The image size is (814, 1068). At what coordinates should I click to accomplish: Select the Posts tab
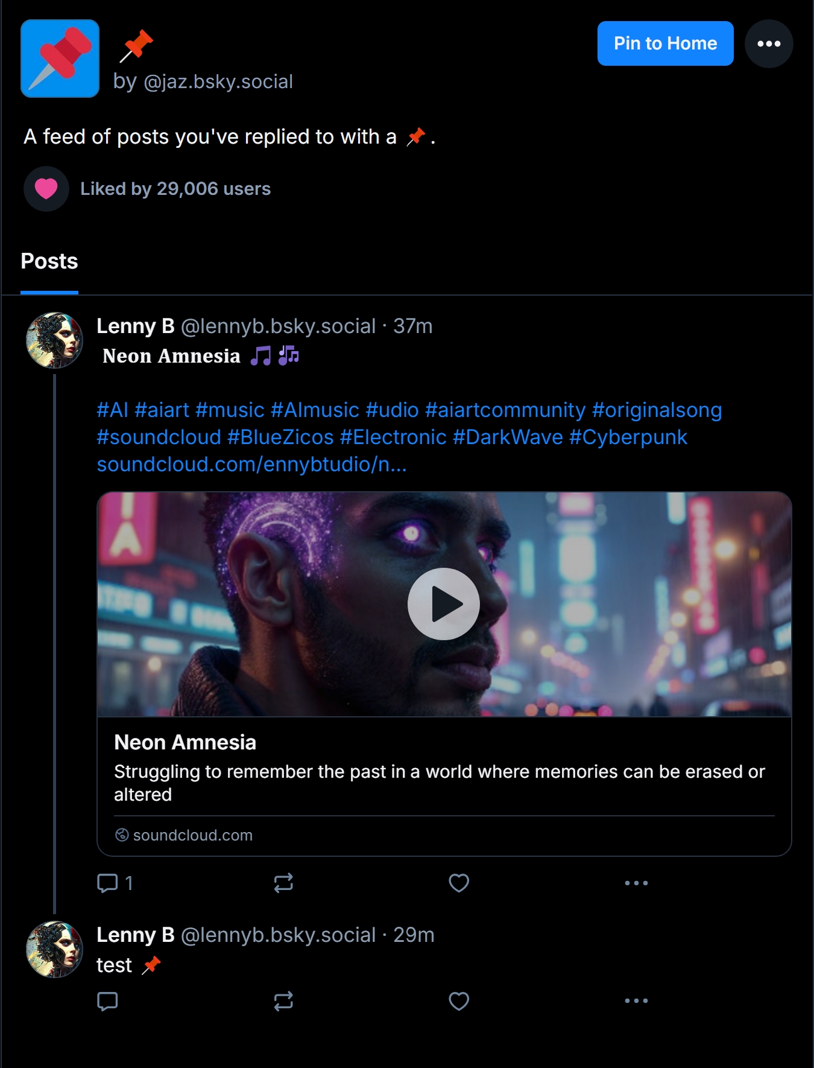49,261
